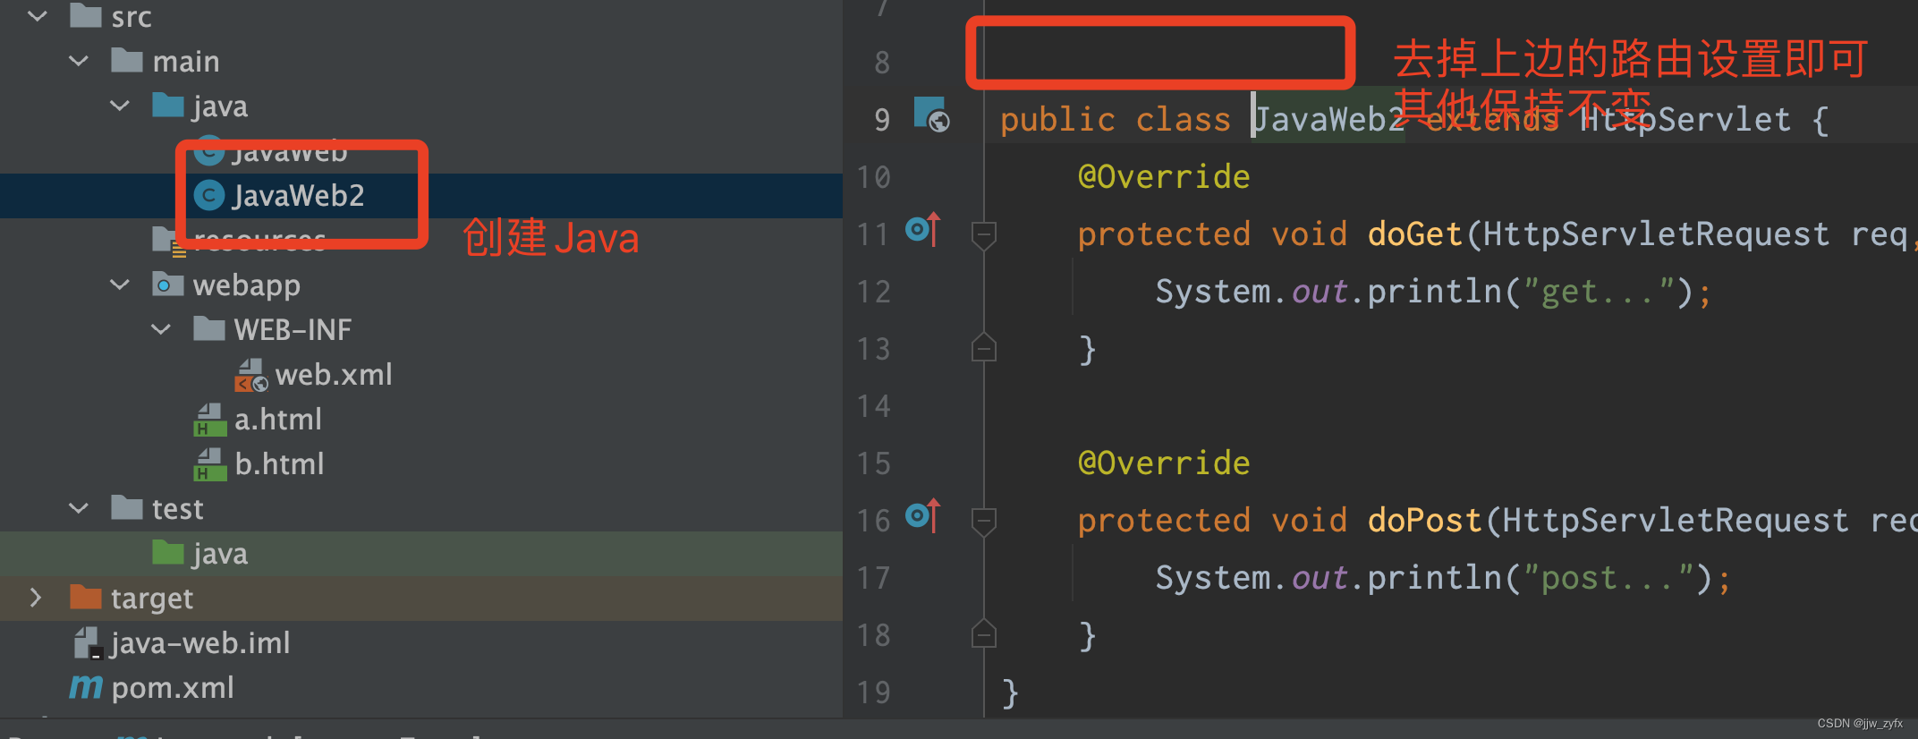Click the HttpServletRequest parameter type in doGet
Viewport: 1918px width, 739px height.
[x=1656, y=234]
